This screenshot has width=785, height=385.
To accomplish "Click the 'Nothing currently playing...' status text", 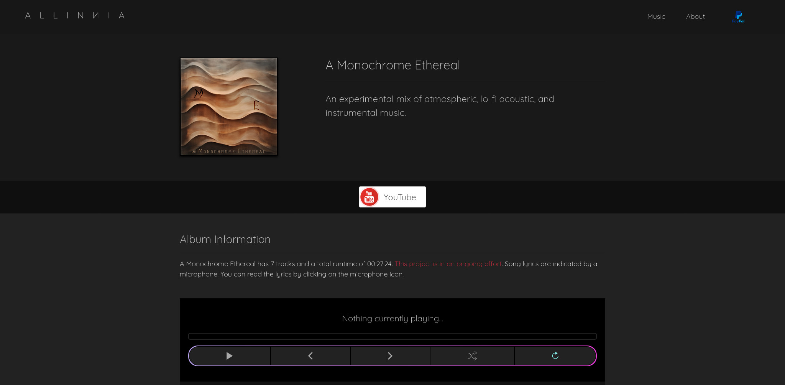I will 392,319.
